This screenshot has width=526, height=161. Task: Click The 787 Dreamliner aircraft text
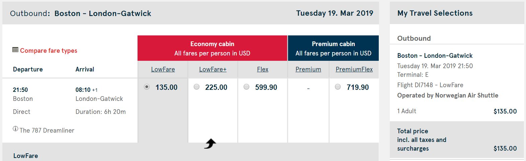coord(47,130)
